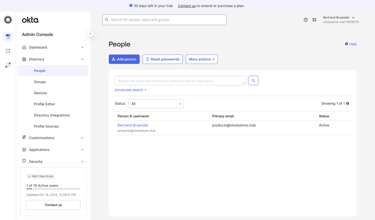
Task: Click the nicelydone-trial-5676070 org name
Action: 341,22
